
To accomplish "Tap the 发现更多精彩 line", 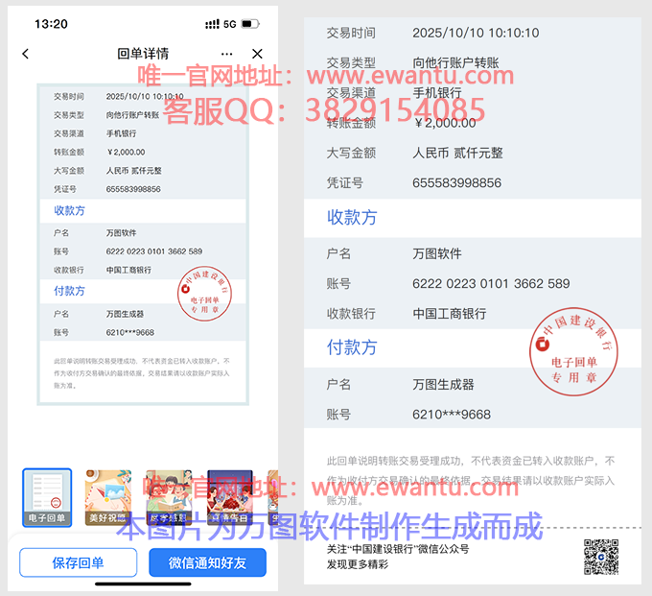I will tap(358, 564).
